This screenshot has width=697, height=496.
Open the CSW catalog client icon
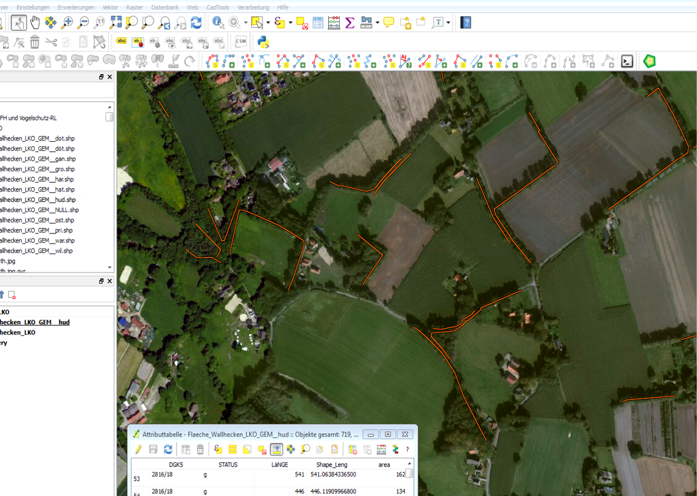[240, 42]
